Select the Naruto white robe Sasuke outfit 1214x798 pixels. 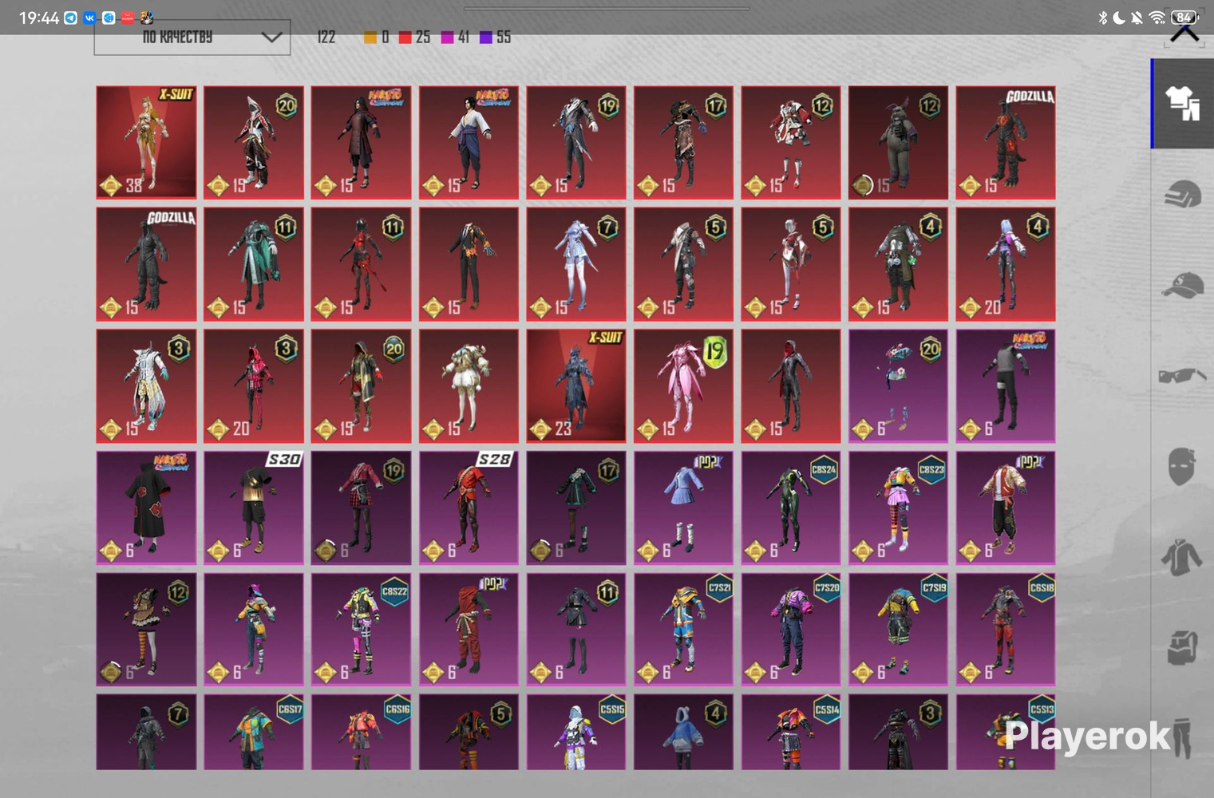[469, 142]
